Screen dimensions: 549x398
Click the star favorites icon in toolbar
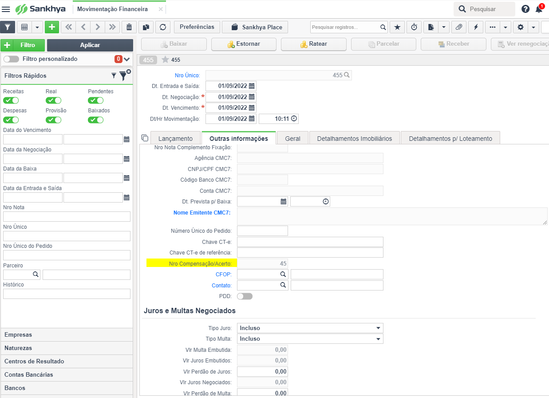click(397, 27)
